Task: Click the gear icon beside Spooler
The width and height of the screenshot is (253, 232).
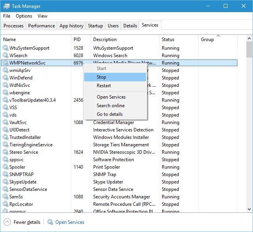Action: coord(5,167)
